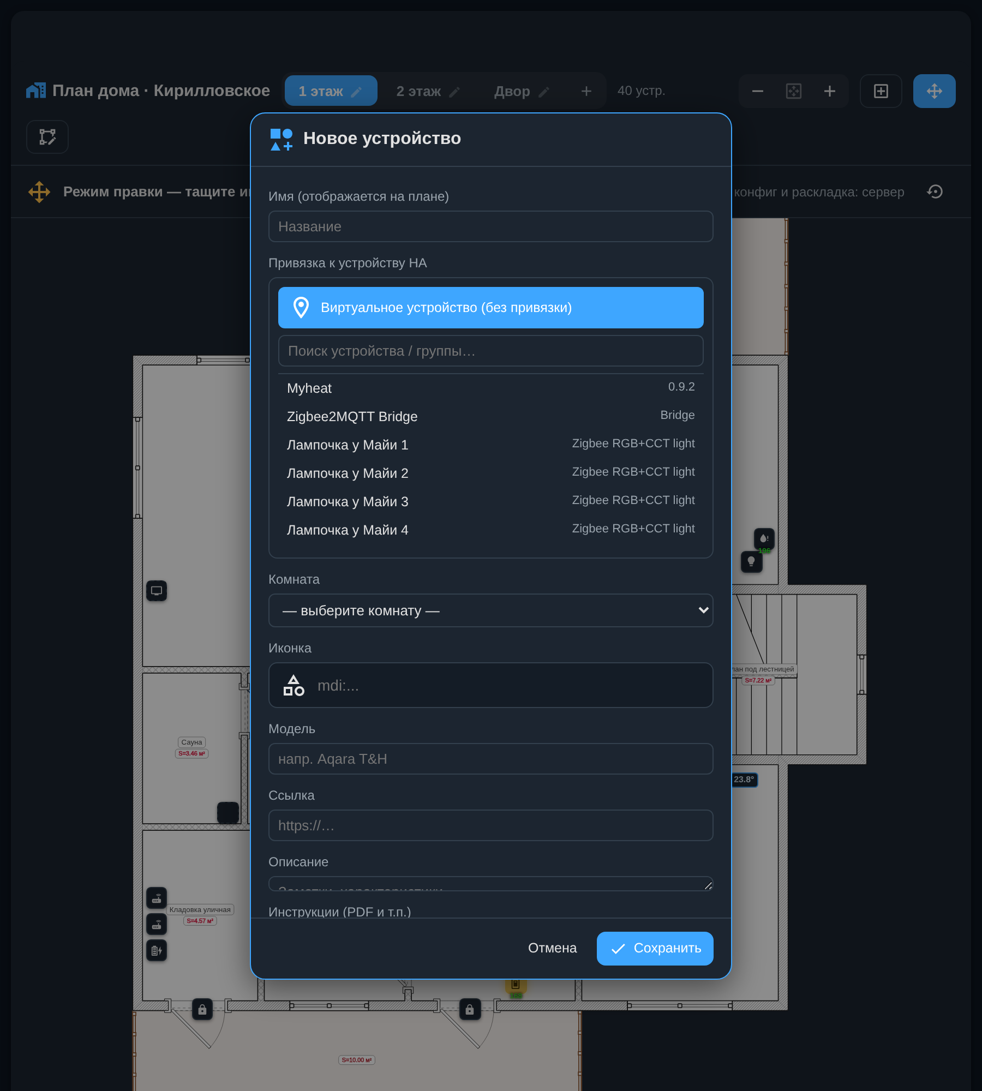Edit the Двор tab name pencil
Screen dimensions: 982x1091
(x=543, y=92)
